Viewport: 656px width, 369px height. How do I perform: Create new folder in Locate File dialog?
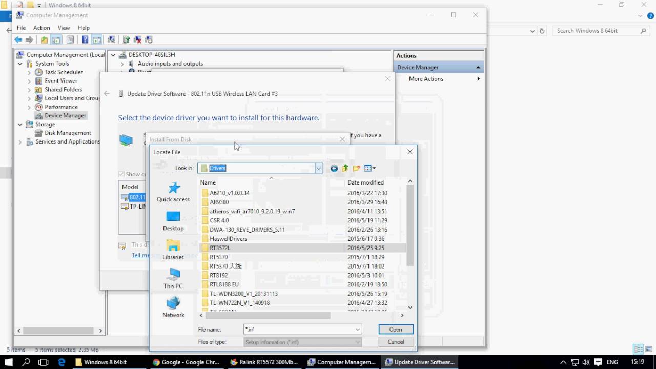coord(357,168)
